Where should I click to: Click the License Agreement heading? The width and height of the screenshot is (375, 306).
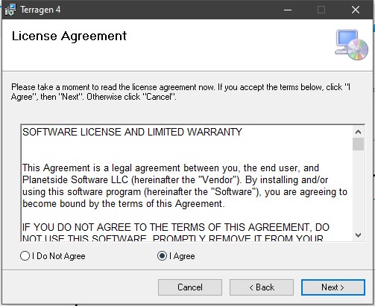click(x=69, y=36)
